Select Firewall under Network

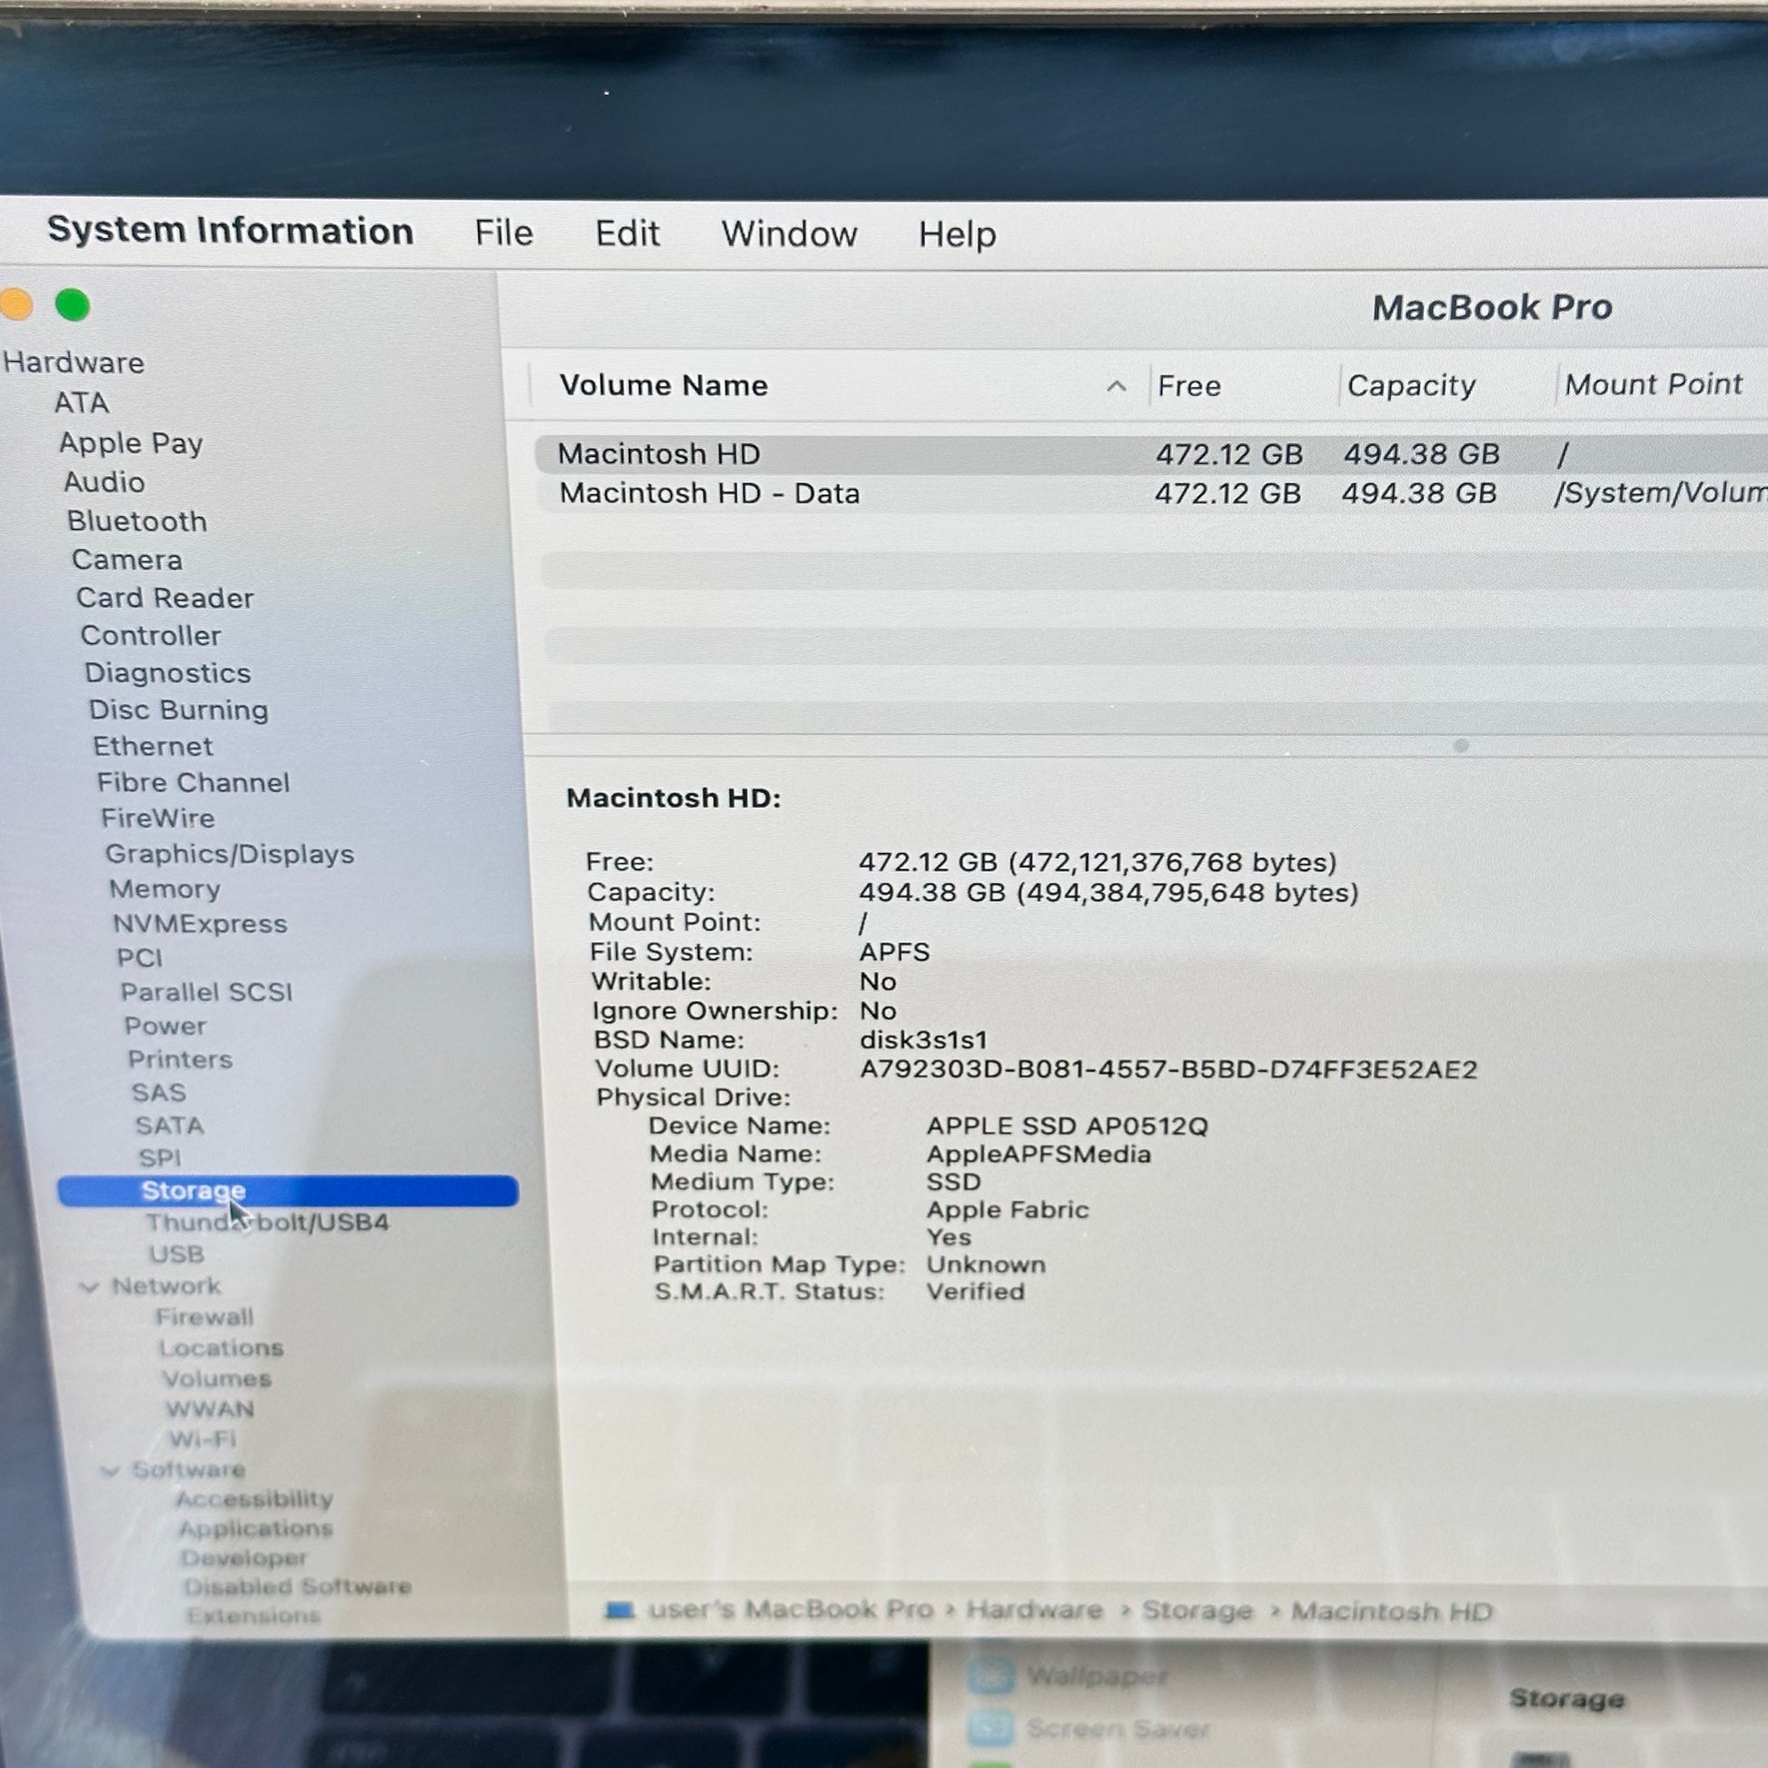click(205, 1316)
